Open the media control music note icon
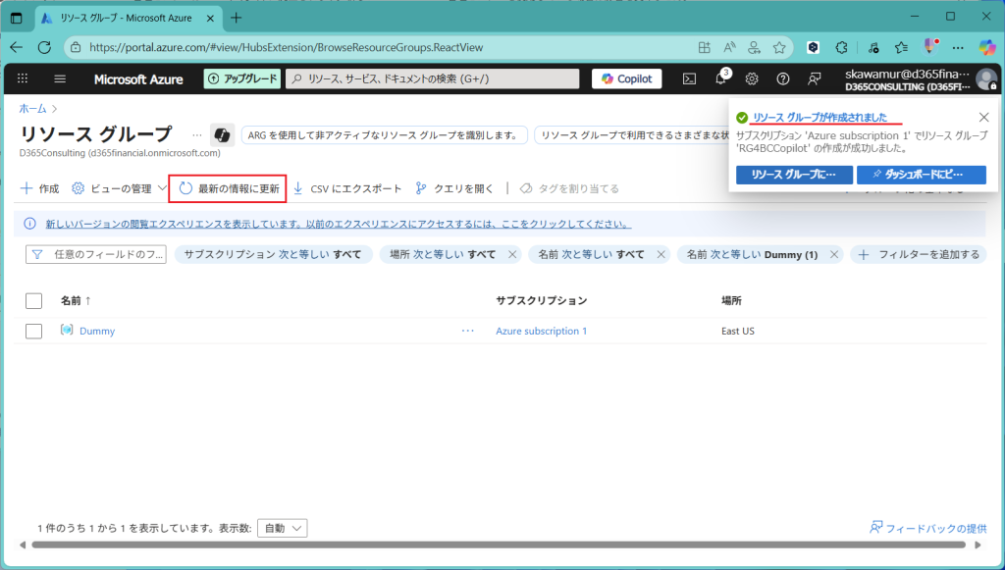The image size is (1005, 570). click(x=873, y=47)
